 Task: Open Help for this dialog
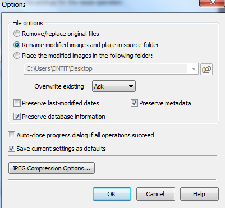click(199, 194)
